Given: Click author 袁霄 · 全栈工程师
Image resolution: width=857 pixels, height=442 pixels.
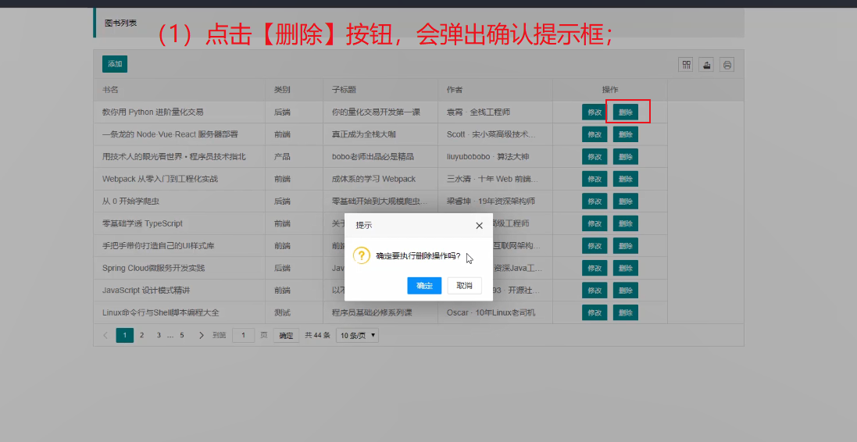Looking at the screenshot, I should [x=478, y=112].
